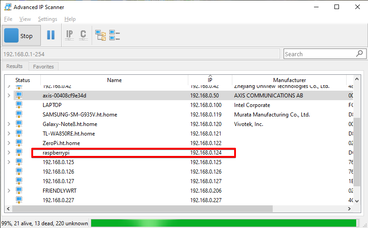
Task: Expand the 192.168.0.125 row
Action: [9, 162]
